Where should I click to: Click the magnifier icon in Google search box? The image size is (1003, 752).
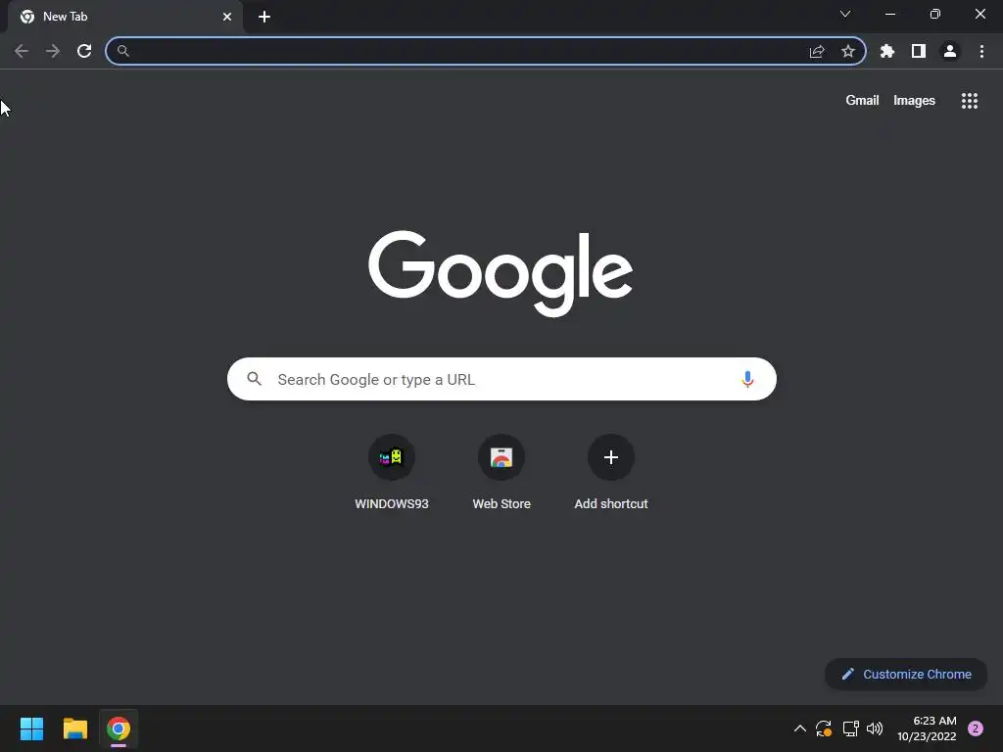[254, 379]
